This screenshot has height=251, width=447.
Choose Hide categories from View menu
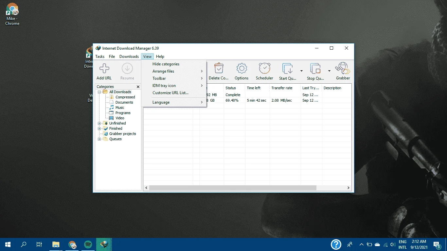click(174, 64)
